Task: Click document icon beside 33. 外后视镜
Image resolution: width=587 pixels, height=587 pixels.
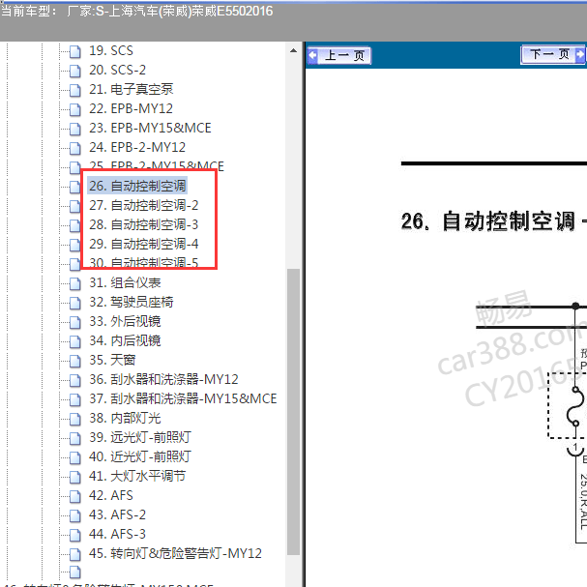Action: click(x=75, y=323)
